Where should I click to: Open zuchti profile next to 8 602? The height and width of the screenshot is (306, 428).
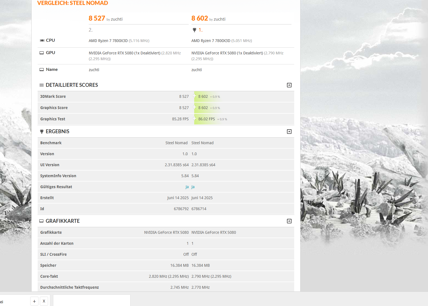(219, 19)
